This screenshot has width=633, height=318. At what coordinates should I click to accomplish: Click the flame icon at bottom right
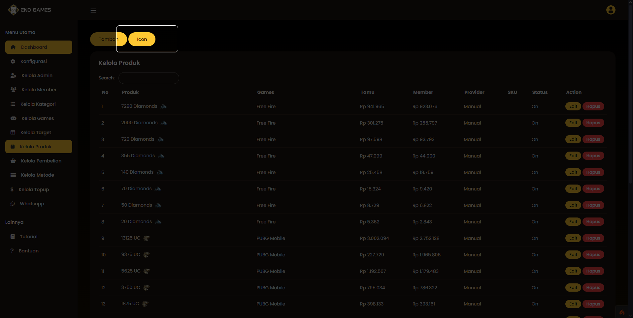pos(622,312)
